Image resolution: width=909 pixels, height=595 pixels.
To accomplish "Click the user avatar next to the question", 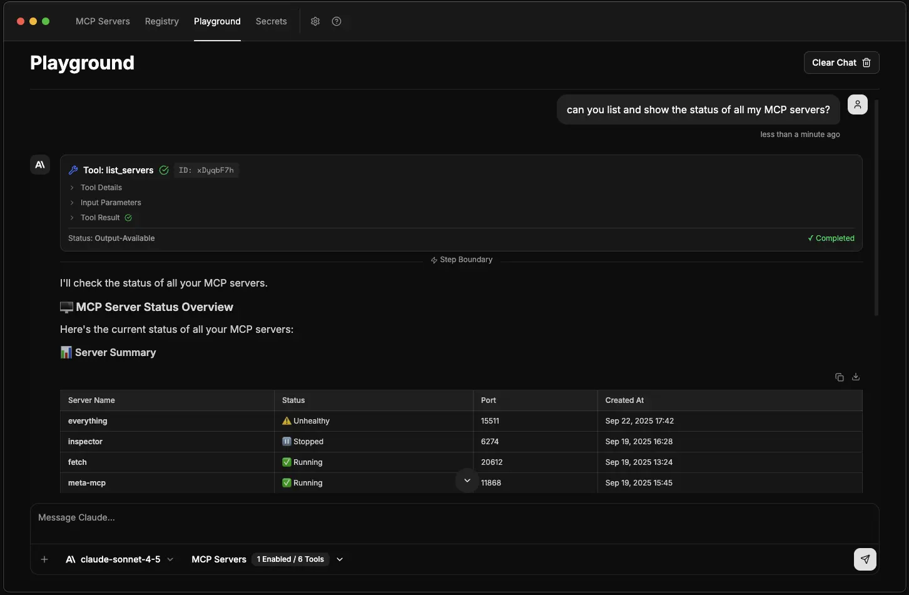I will pos(857,104).
